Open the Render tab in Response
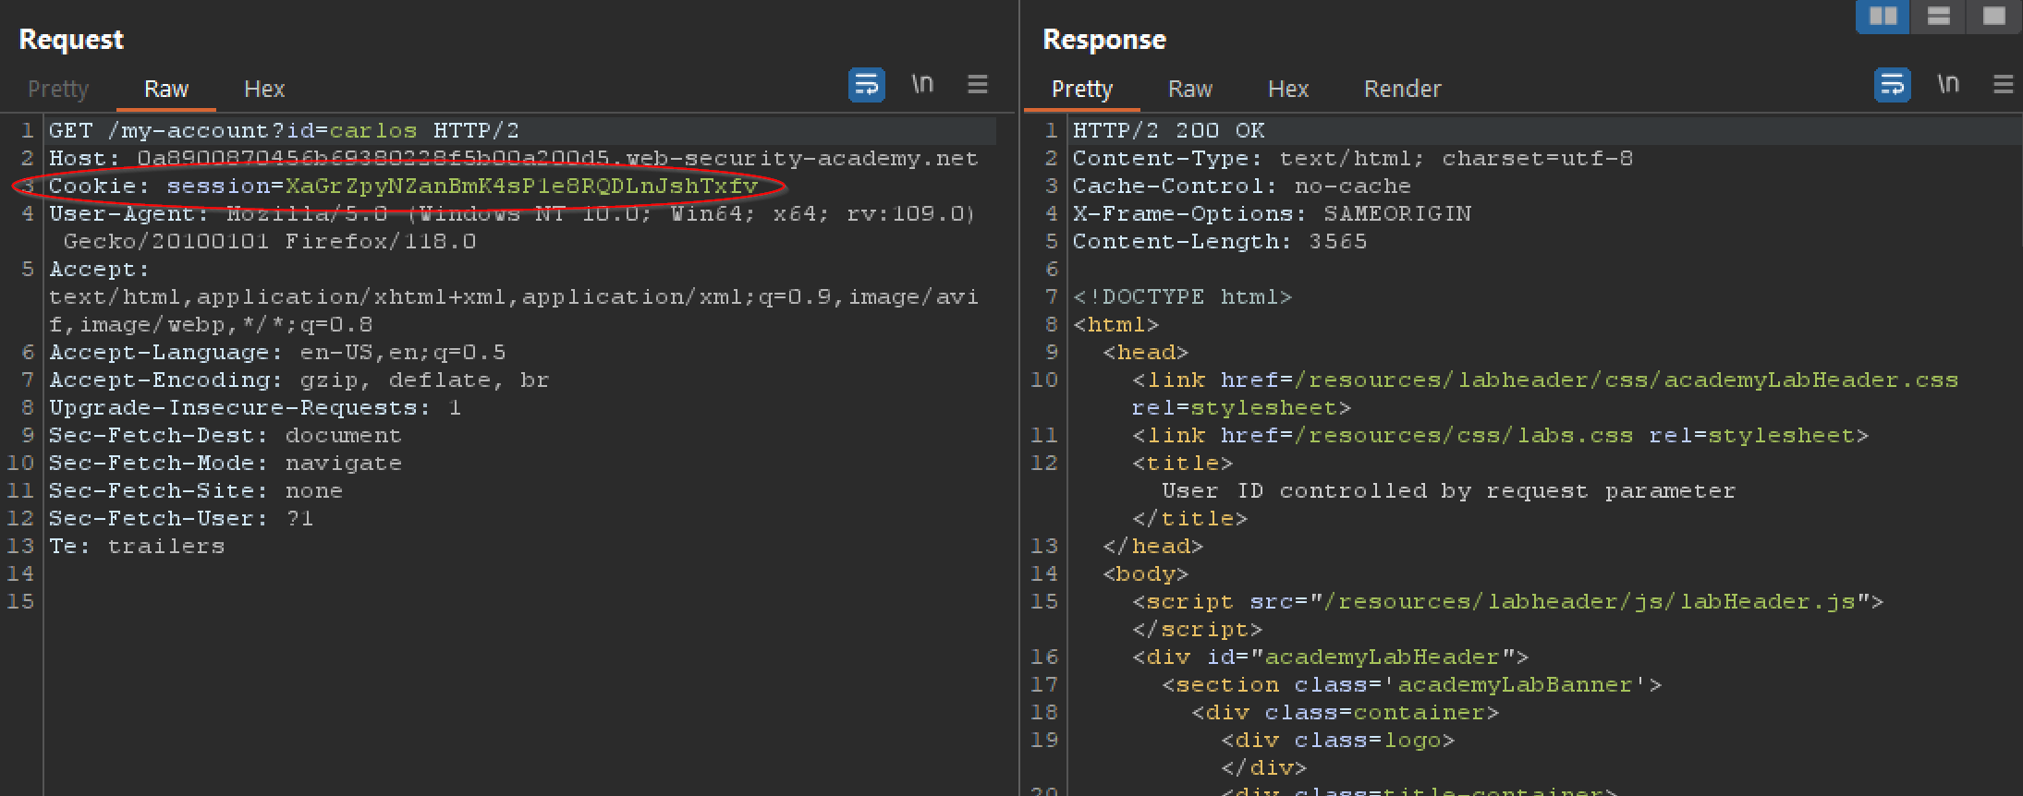This screenshot has height=796, width=2023. (1402, 90)
